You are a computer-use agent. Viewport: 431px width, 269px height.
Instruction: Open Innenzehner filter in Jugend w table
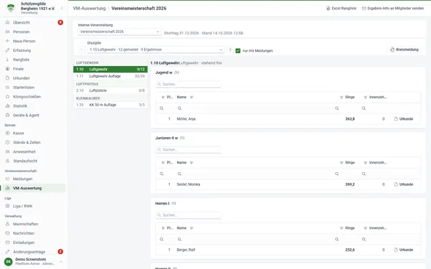tap(365, 97)
